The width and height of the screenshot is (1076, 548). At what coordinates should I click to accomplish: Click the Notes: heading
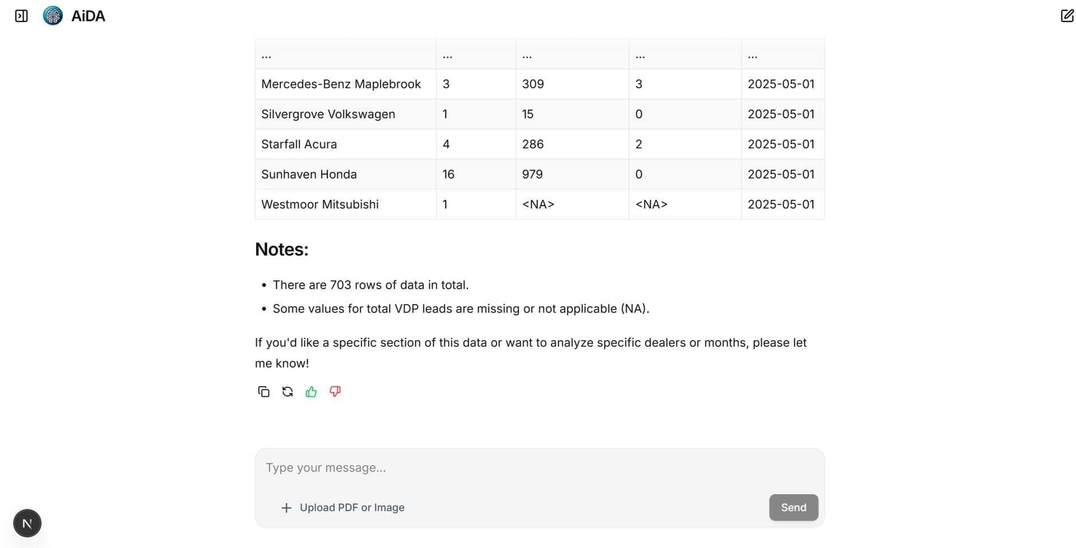[x=282, y=249]
